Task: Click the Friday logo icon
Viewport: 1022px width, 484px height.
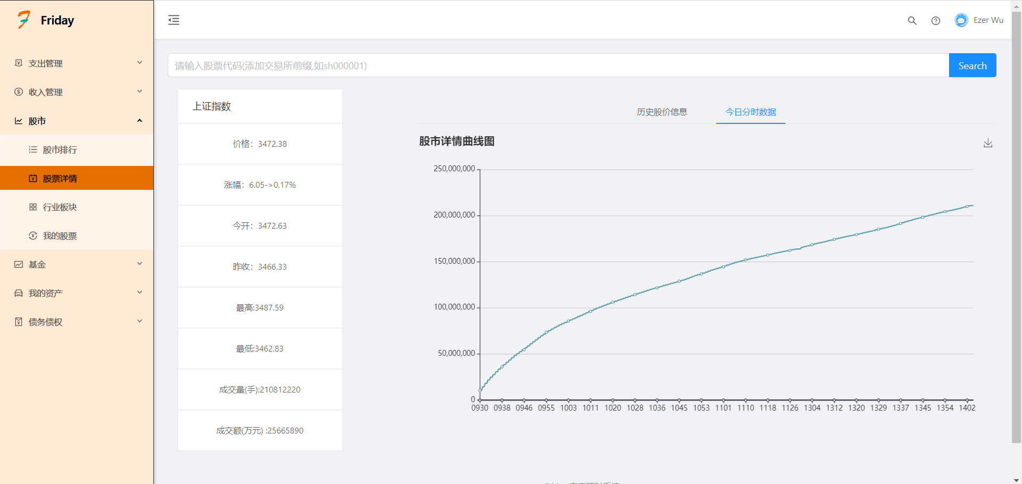Action: [x=23, y=20]
